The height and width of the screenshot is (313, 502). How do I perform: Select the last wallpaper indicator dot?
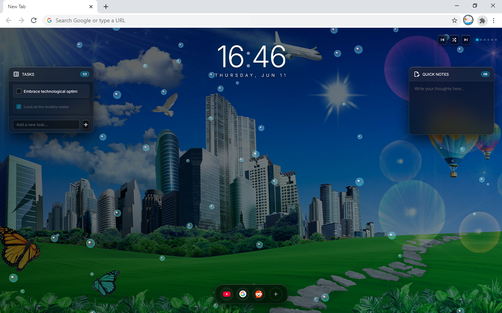(x=496, y=40)
